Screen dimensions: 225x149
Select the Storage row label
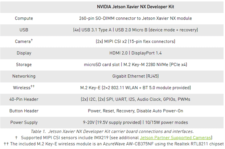pyautogui.click(x=24, y=65)
